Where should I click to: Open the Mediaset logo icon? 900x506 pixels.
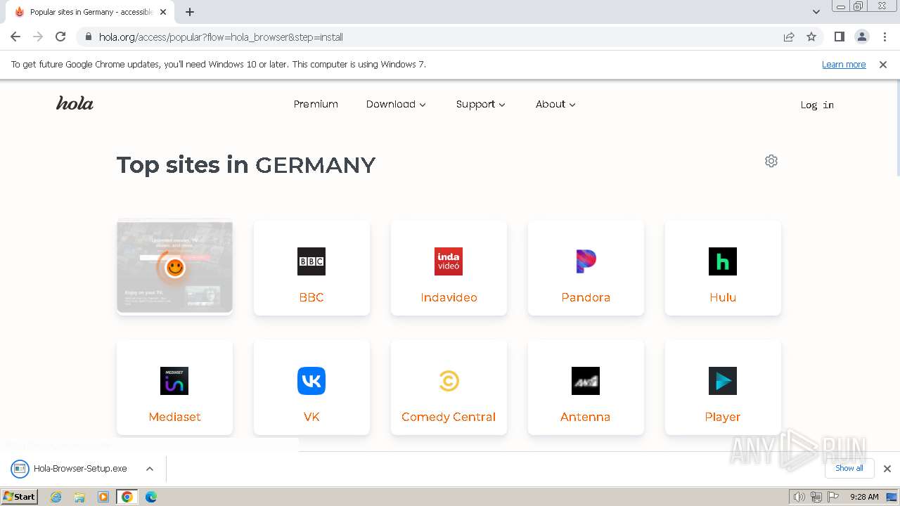174,381
